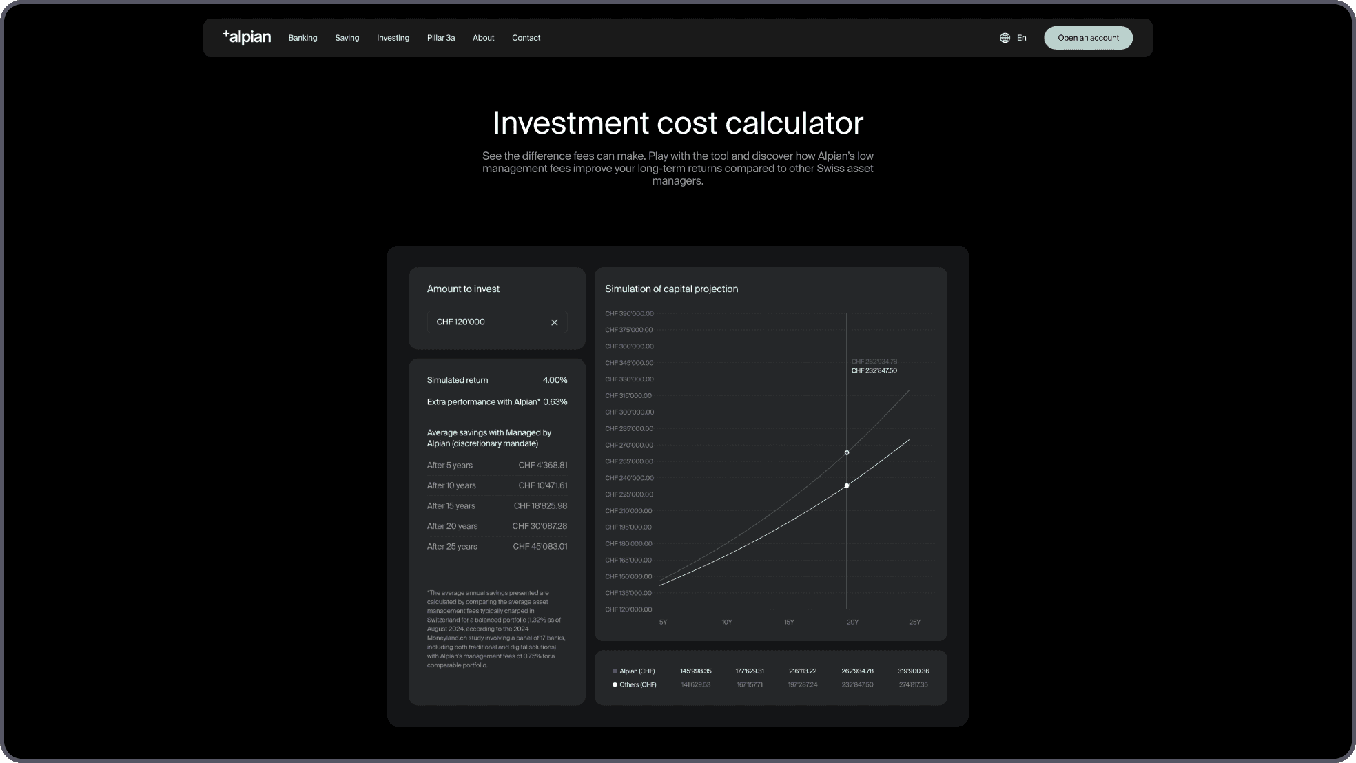Click the 4.00% simulated return value

[x=555, y=380]
